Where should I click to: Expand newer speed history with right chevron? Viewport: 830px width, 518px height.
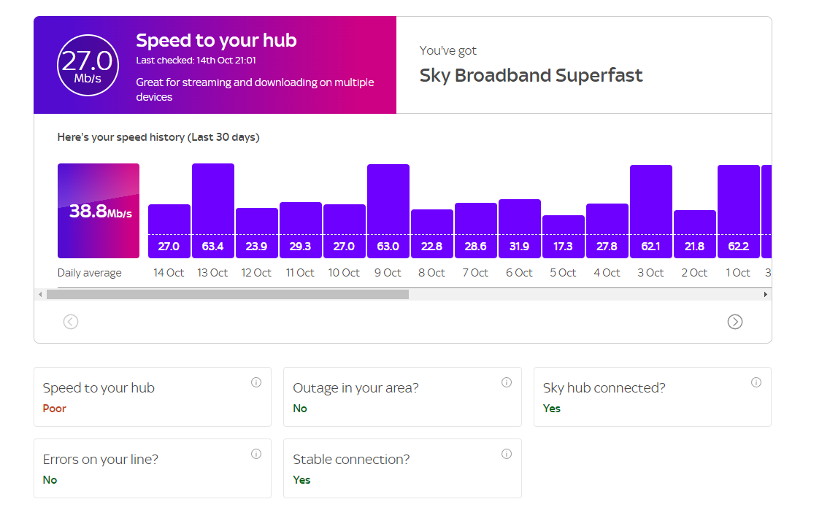735,321
